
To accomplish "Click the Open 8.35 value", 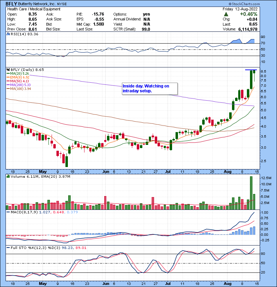I will click(x=33, y=14).
